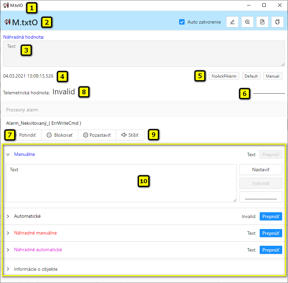Click the pencil edit icon in header
Image resolution: width=288 pixels, height=283 pixels.
[232, 22]
